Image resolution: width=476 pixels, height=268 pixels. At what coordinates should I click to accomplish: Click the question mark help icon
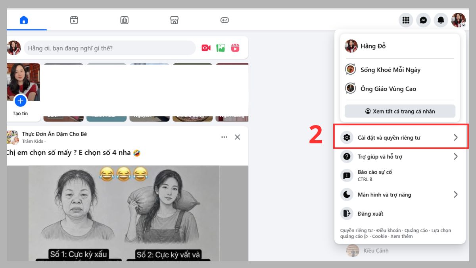(347, 156)
